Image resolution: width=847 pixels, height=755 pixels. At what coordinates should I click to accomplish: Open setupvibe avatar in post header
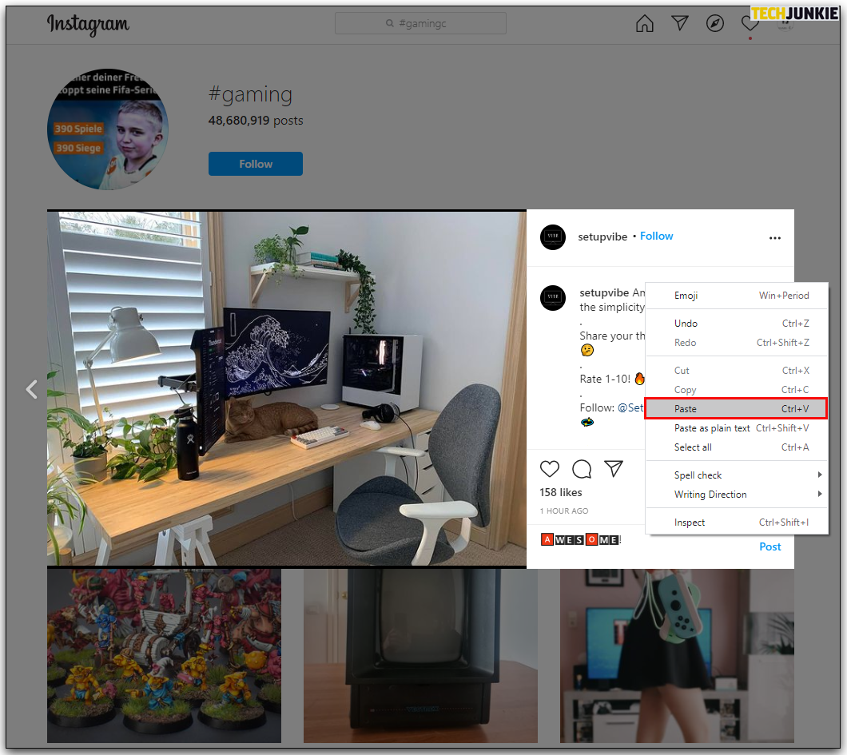[553, 237]
